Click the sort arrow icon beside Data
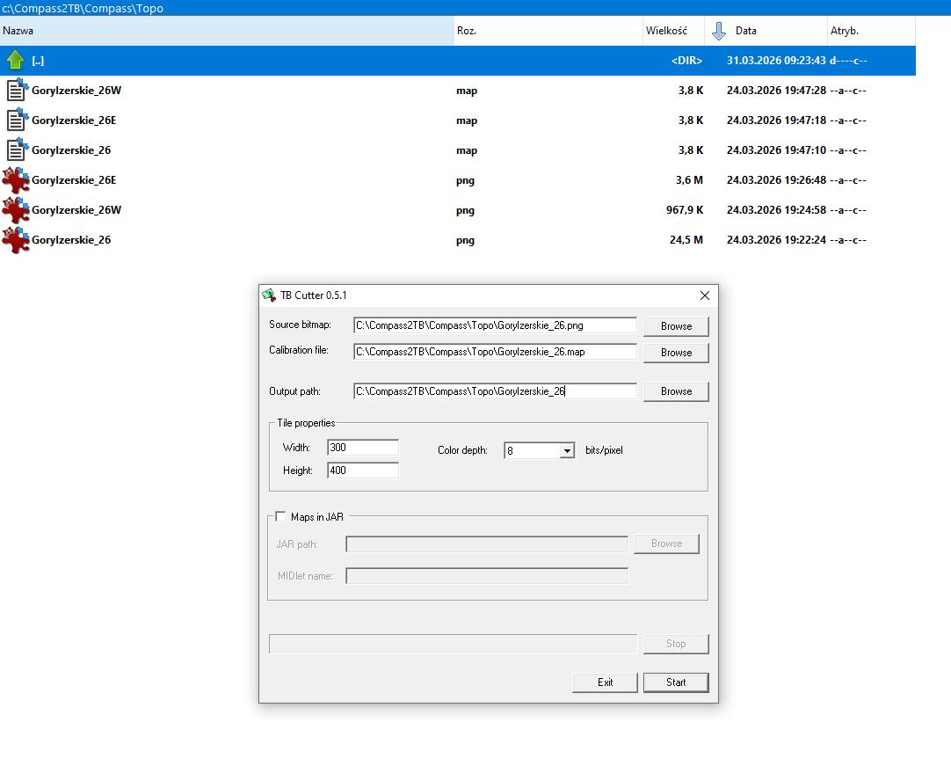 [x=719, y=31]
